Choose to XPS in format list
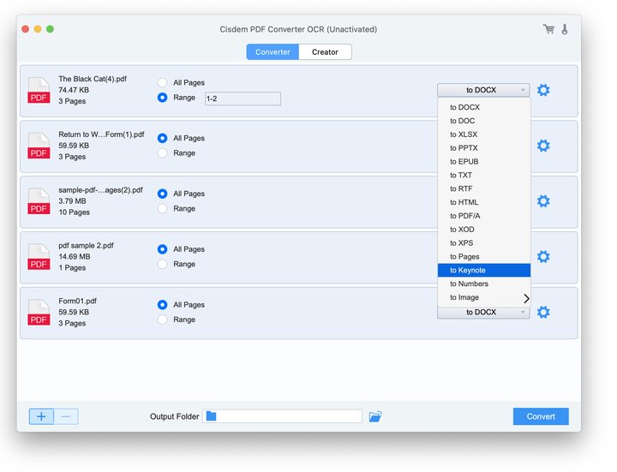The width and height of the screenshot is (617, 472). [x=484, y=242]
